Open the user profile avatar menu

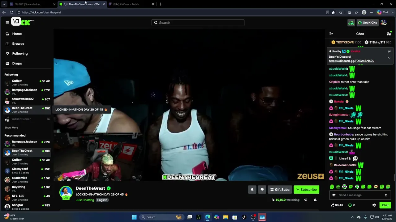click(384, 23)
